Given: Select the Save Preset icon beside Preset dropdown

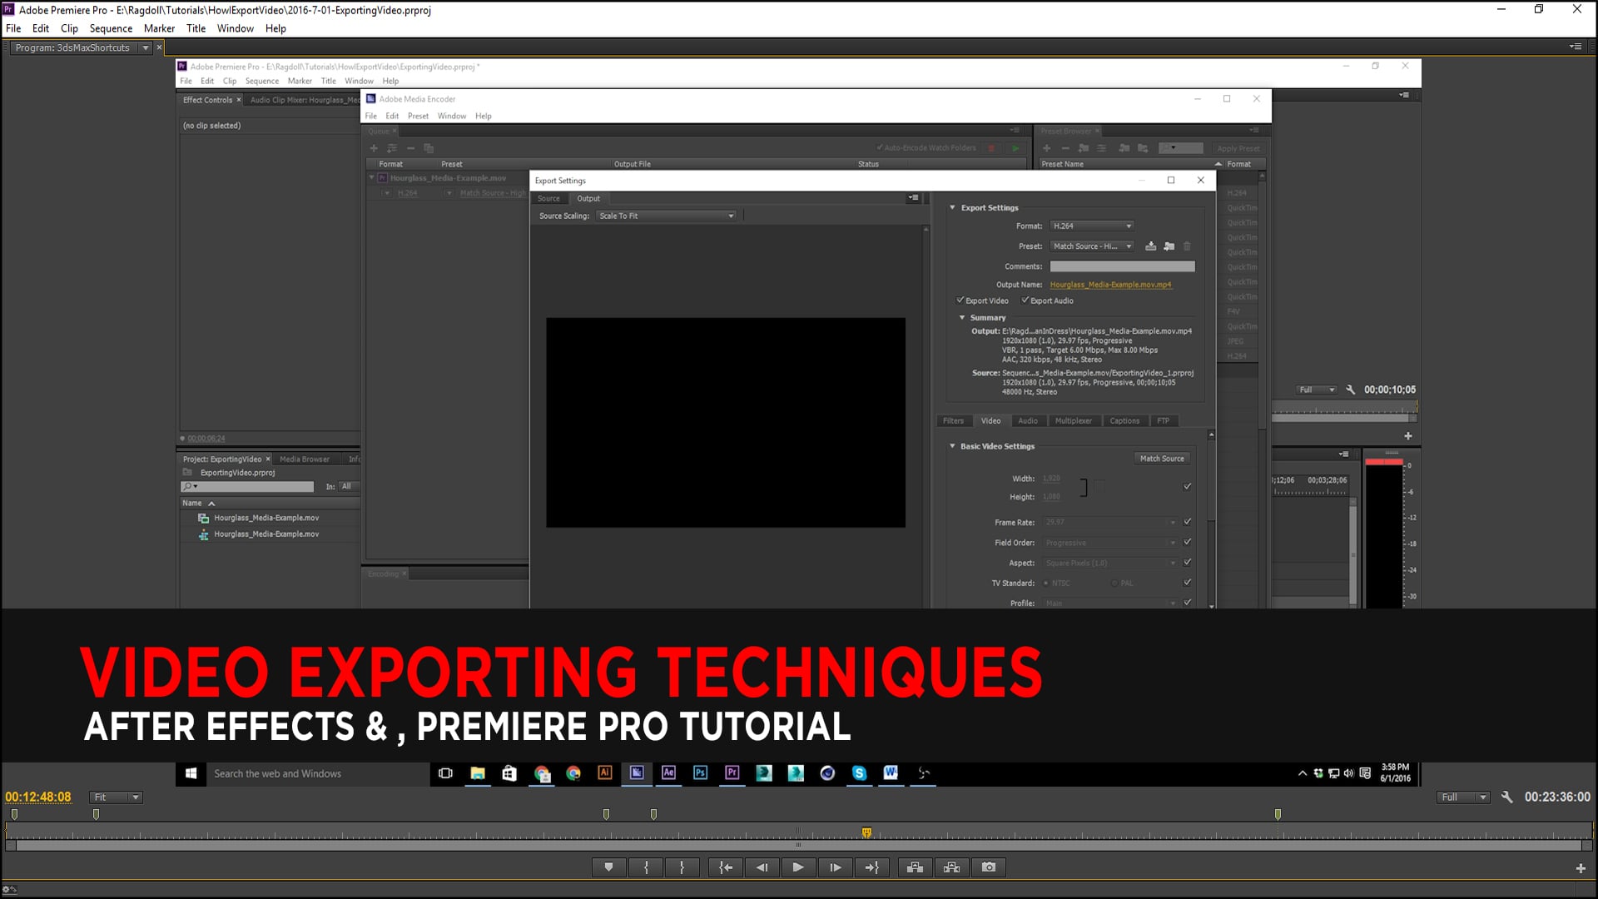Looking at the screenshot, I should [x=1151, y=246].
